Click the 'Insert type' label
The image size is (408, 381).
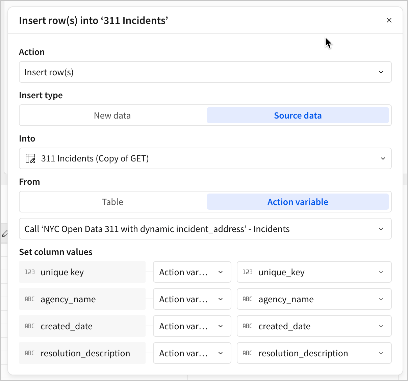point(41,95)
